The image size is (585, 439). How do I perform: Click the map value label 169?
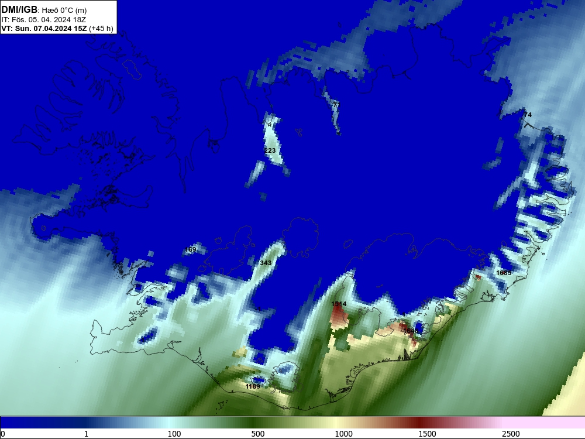coord(190,249)
